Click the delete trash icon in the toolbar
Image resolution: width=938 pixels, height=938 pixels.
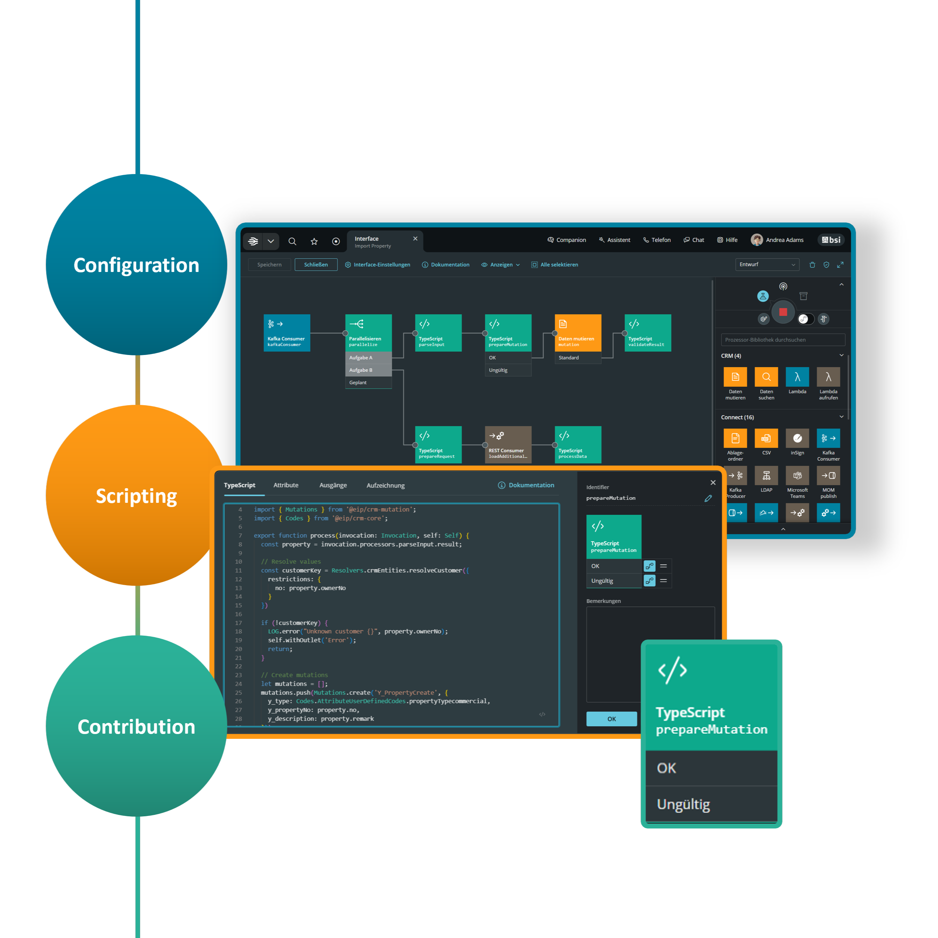(x=812, y=265)
